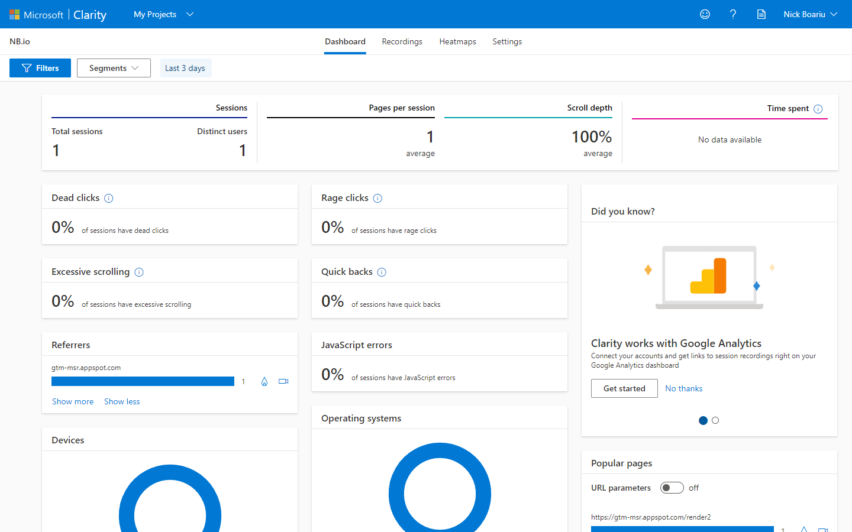Click the documentation page icon
The image size is (852, 532).
coord(761,14)
